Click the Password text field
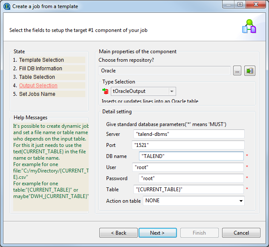Screen dimensions: 269x247 tap(191, 178)
